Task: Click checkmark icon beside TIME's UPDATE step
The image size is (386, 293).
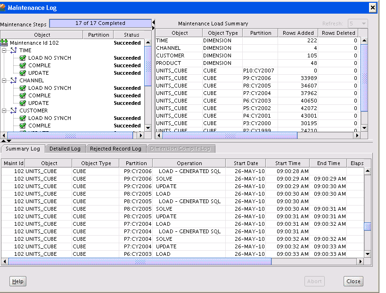Action: pos(23,73)
